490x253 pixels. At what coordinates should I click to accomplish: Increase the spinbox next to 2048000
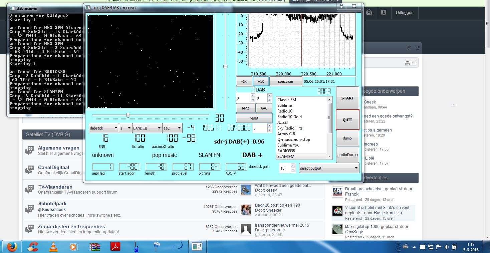pos(269,126)
